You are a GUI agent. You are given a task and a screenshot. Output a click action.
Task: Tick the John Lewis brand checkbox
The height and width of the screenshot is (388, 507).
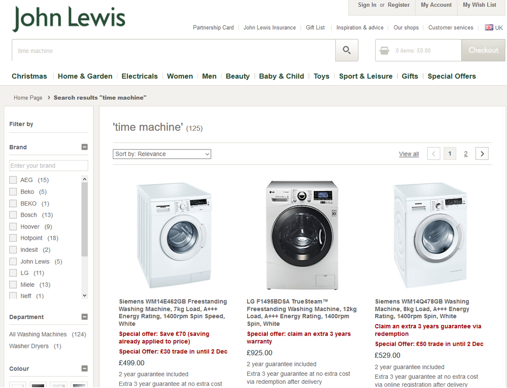pos(13,261)
